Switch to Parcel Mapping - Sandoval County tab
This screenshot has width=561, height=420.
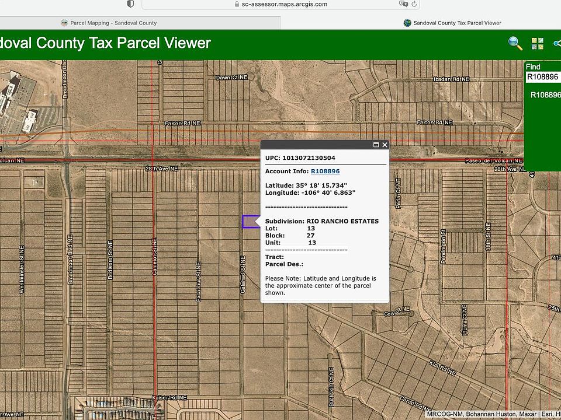[109, 23]
